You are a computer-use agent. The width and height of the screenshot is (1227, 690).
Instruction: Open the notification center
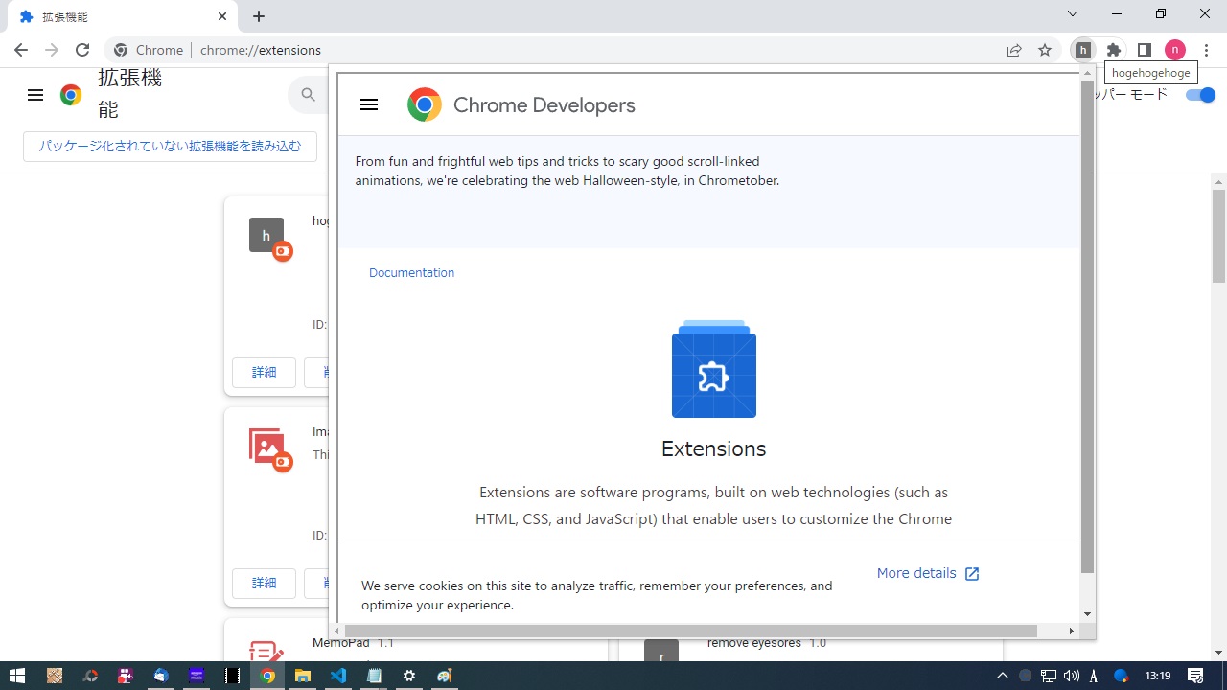[x=1196, y=676]
